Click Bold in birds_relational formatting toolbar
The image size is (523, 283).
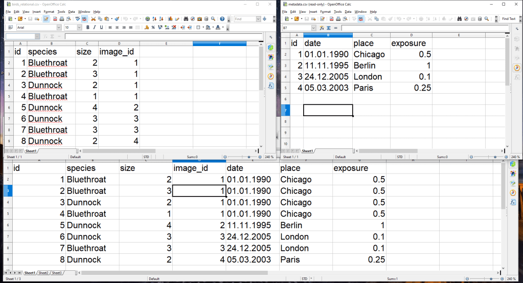click(x=88, y=27)
